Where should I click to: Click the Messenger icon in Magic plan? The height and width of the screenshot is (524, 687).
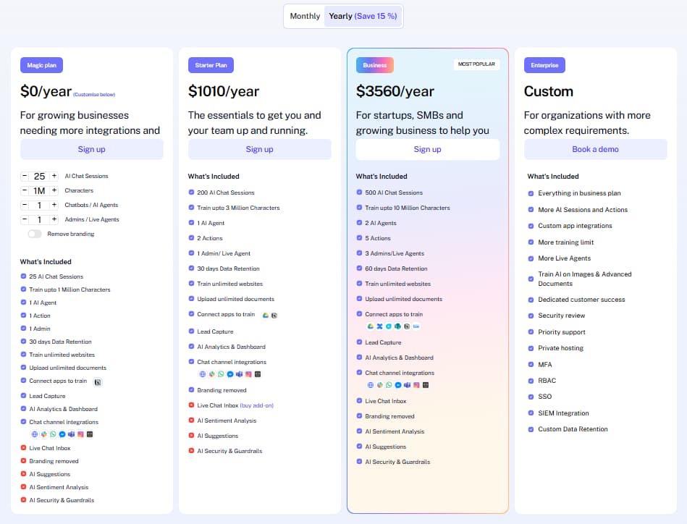(62, 434)
